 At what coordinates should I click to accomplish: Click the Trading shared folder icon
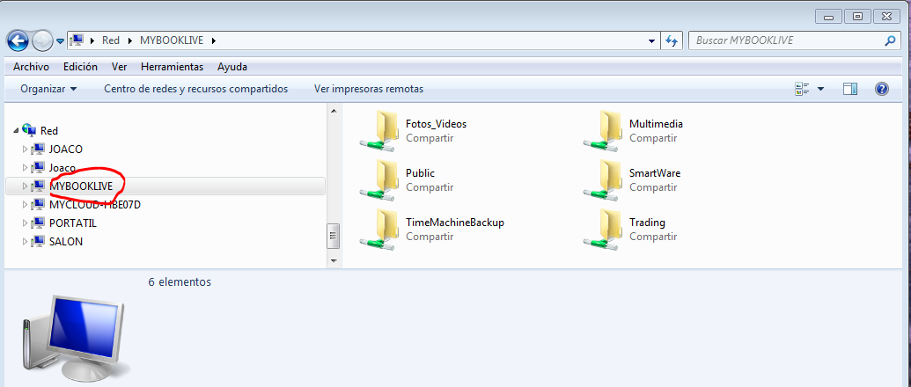pyautogui.click(x=602, y=230)
